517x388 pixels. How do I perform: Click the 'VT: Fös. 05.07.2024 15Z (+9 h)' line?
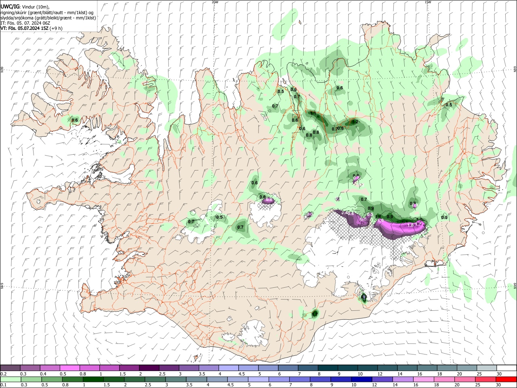32,28
